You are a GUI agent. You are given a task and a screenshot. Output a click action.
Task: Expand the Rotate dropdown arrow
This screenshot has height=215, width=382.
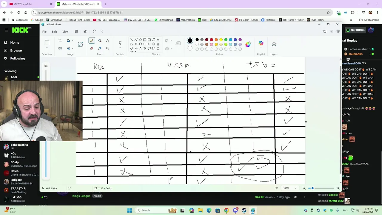point(73,41)
